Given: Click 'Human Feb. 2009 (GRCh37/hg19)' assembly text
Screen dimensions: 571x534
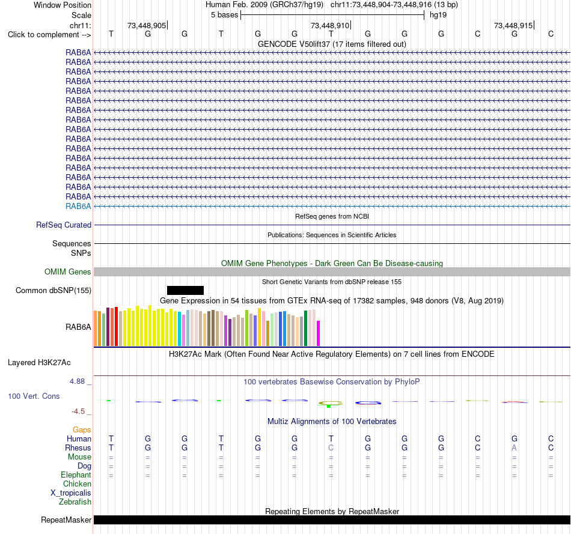Looking at the screenshot, I should pyautogui.click(x=264, y=5).
